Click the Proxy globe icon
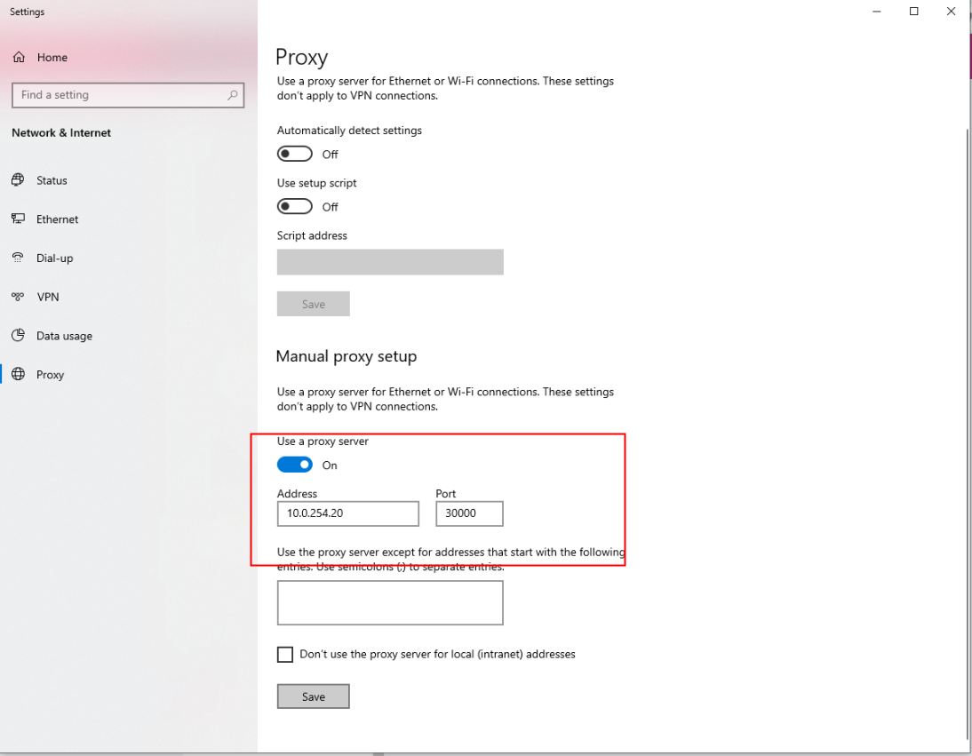 pyautogui.click(x=18, y=375)
